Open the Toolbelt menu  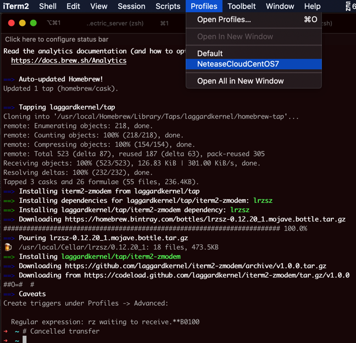click(242, 6)
